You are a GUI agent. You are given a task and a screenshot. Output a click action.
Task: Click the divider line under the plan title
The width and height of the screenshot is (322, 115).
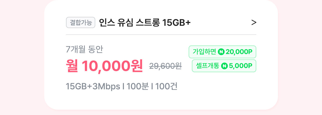coord(161,34)
